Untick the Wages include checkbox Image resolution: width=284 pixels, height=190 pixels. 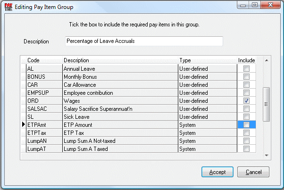(x=246, y=100)
